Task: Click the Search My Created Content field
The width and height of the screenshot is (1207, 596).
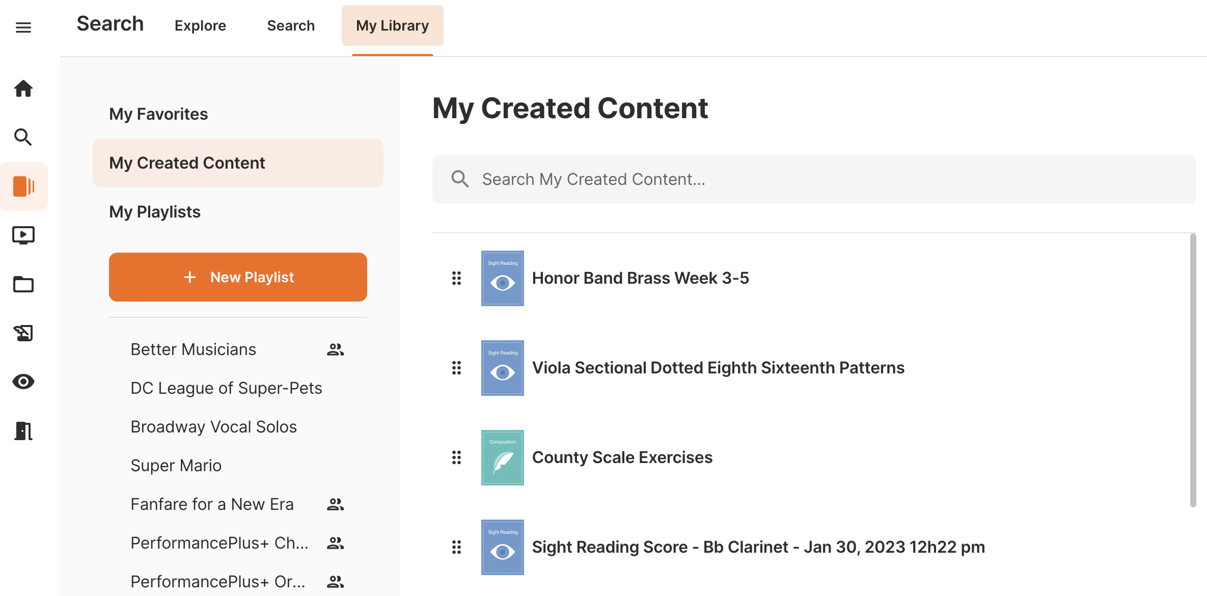Action: tap(814, 179)
